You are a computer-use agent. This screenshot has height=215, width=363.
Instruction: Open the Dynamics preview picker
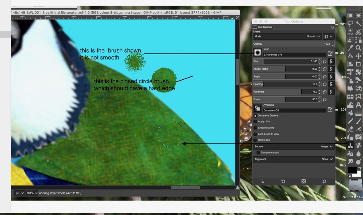[257, 108]
